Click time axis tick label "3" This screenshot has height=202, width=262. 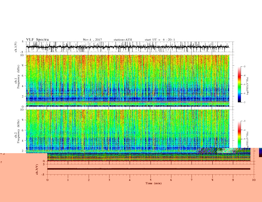point(109,180)
